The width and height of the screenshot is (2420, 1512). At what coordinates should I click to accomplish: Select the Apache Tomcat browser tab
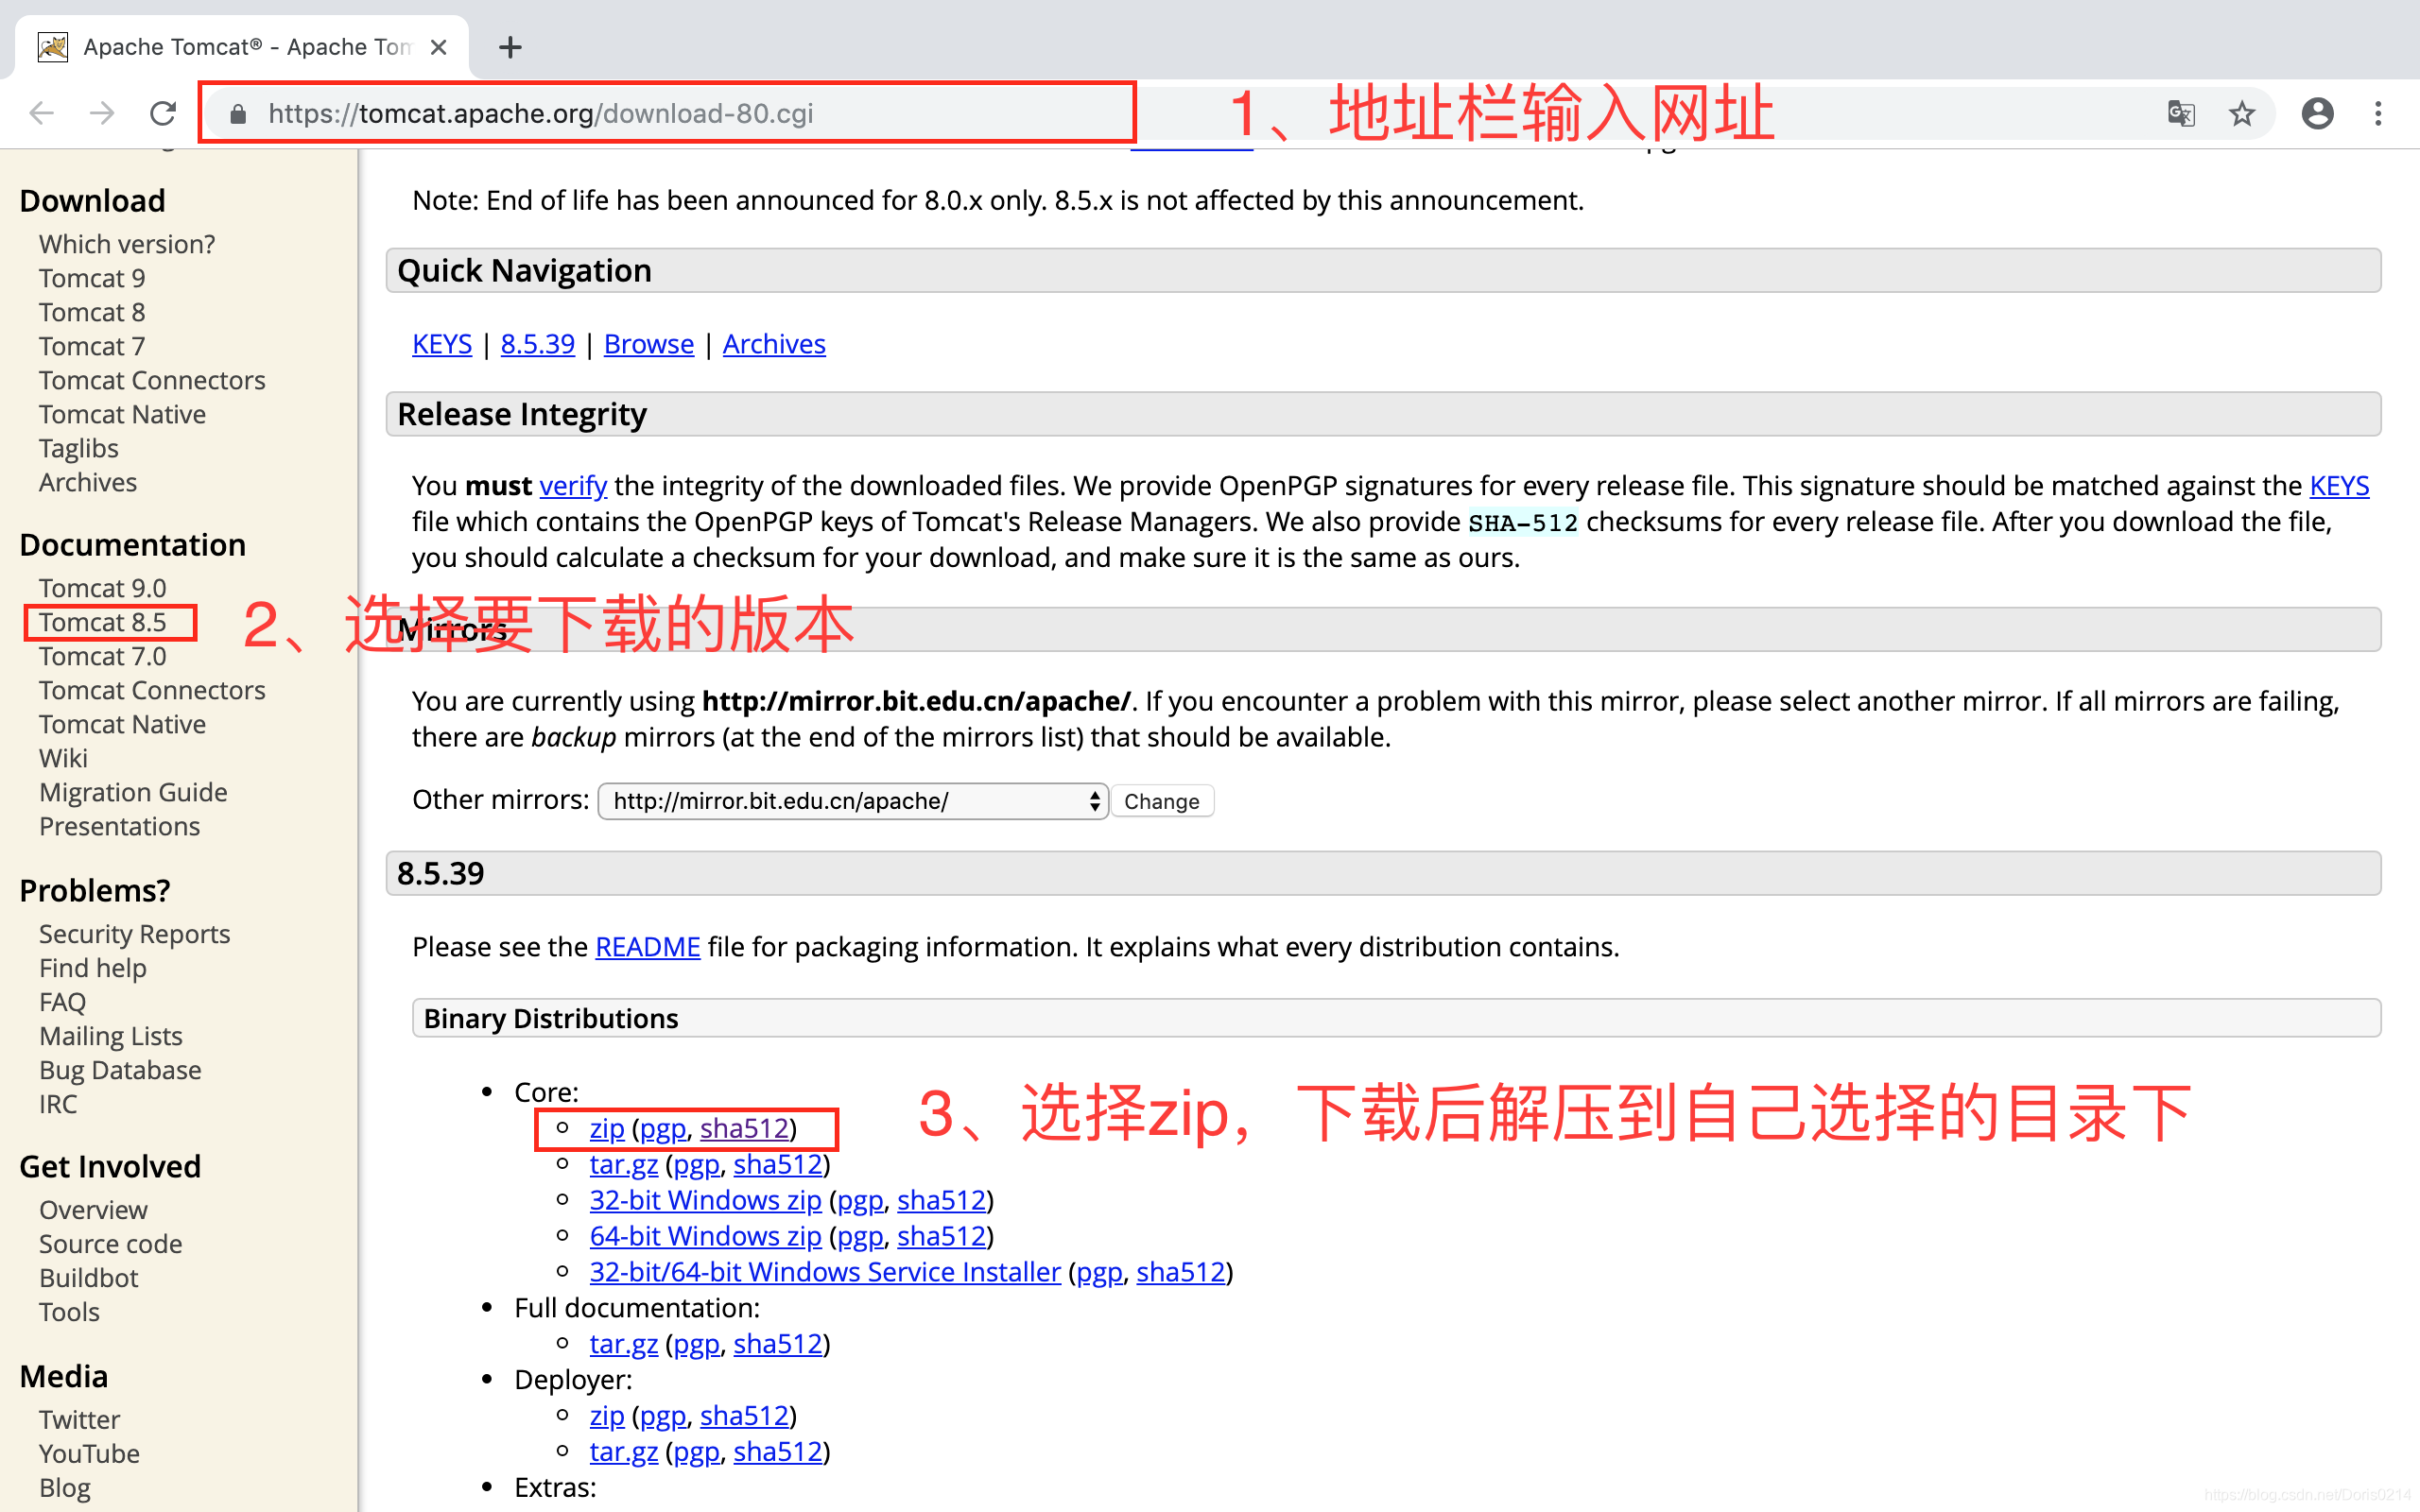coord(240,47)
